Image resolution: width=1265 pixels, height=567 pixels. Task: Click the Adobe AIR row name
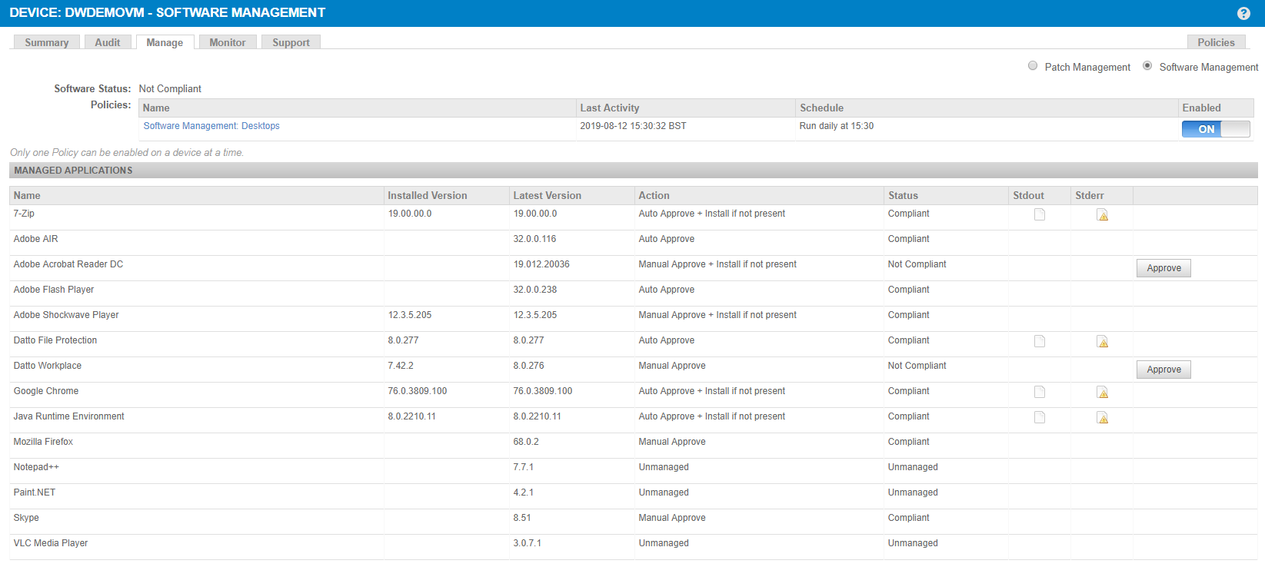pyautogui.click(x=35, y=239)
